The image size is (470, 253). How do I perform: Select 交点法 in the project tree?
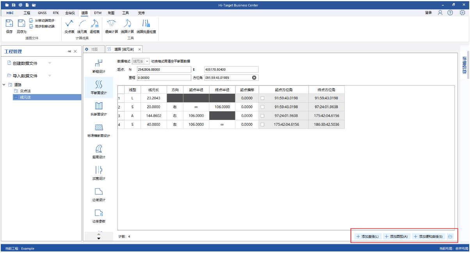(25, 91)
